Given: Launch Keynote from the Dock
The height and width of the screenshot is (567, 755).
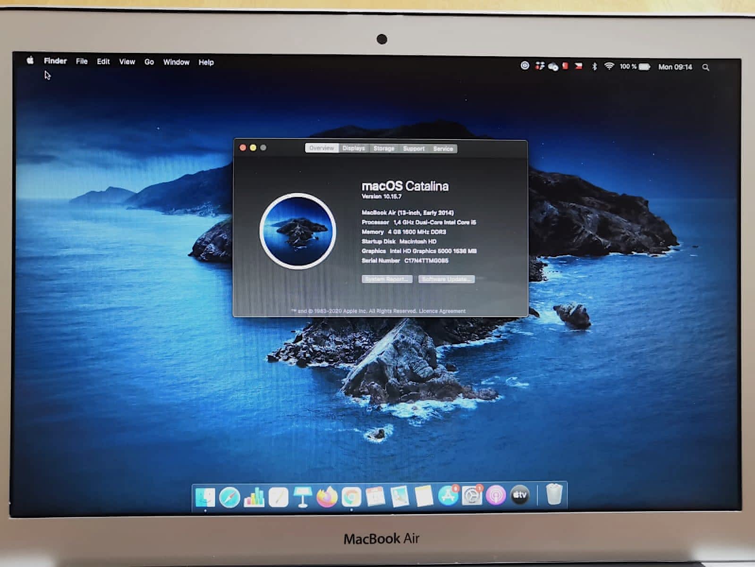Looking at the screenshot, I should point(302,497).
